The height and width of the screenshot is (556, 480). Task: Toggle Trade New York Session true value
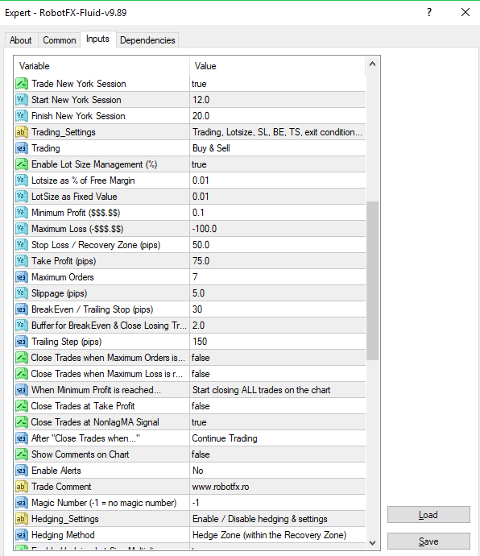pyautogui.click(x=278, y=84)
